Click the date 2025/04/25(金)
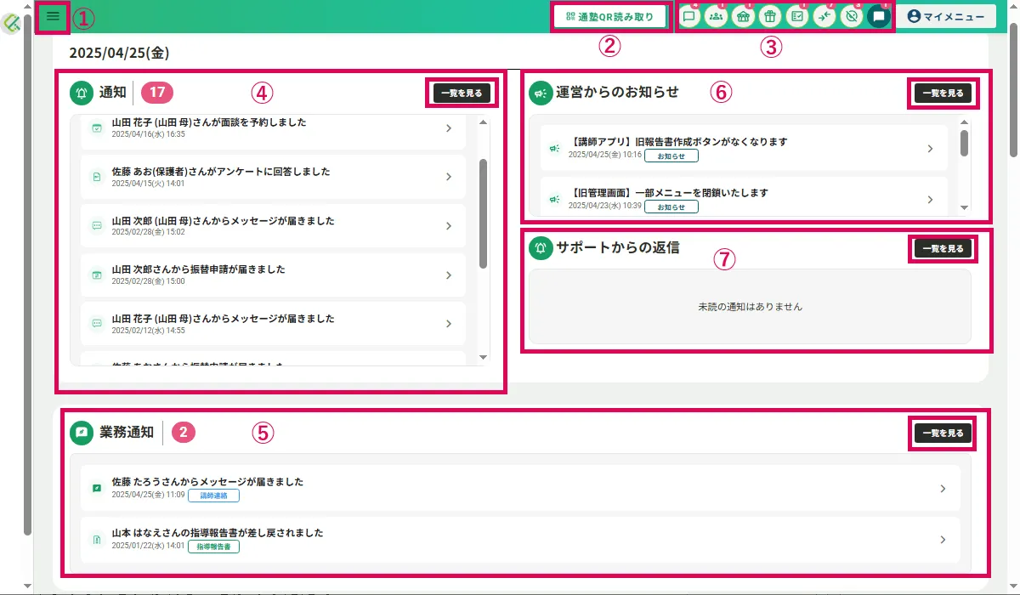 [119, 53]
